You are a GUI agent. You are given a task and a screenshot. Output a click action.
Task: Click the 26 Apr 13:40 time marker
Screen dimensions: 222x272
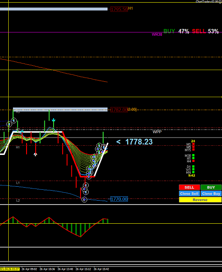pos(65,269)
